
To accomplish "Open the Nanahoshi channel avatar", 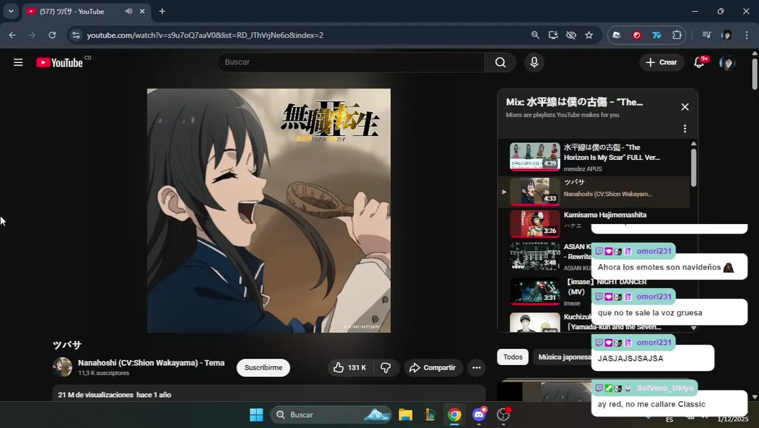I will click(62, 367).
